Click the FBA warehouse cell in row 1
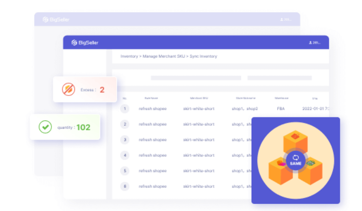Image resolution: width=362 pixels, height=211 pixels. 281,109
